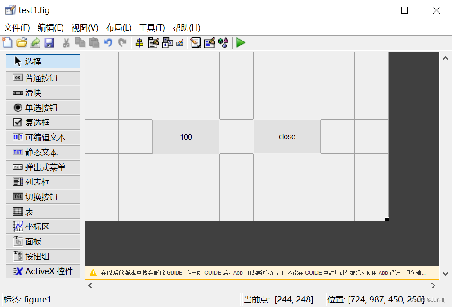Viewport: 452px width, 307px height.
Task: Click the Cut scissors icon
Action: [66, 43]
